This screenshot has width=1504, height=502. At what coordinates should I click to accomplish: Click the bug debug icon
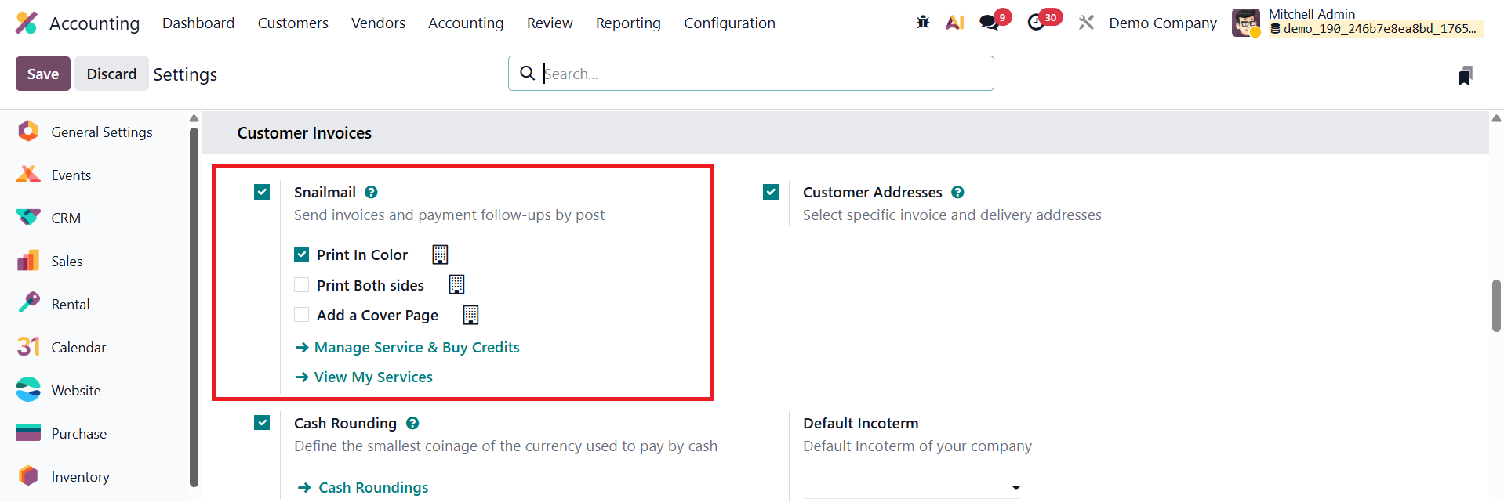click(923, 23)
